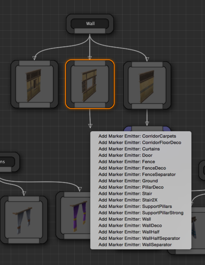Image resolution: width=205 pixels, height=265 pixels.
Task: Choose Add Marker Emitter: Curtains
Action: click(141, 149)
